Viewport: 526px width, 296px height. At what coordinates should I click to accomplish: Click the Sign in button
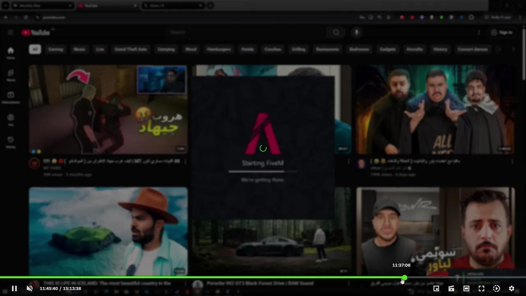pyautogui.click(x=501, y=32)
